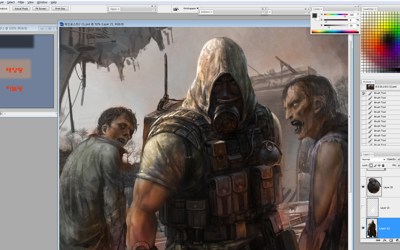Restore the small 100% document window
This screenshot has width=400, height=250.
click(50, 28)
